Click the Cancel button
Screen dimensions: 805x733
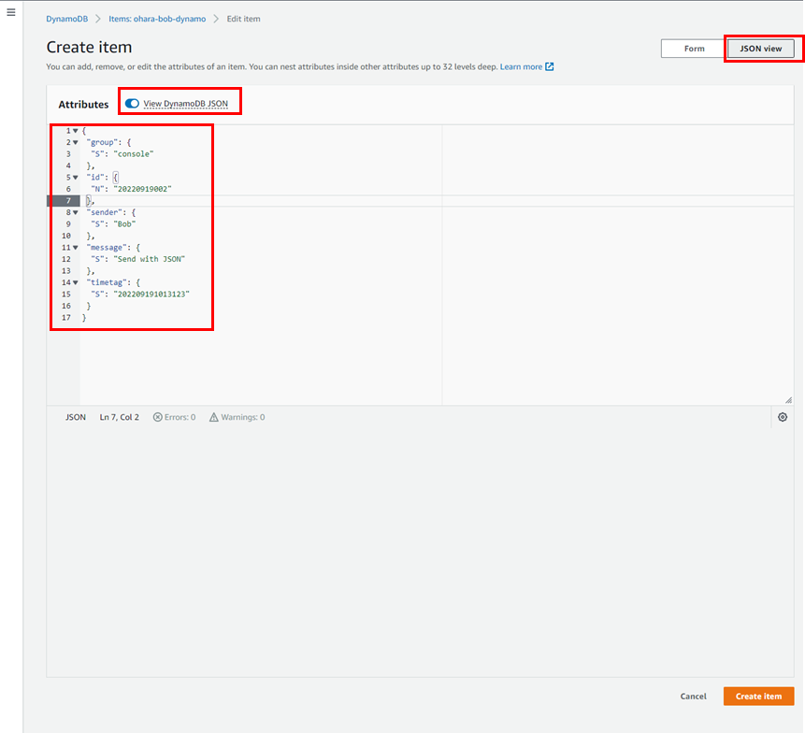coord(693,697)
